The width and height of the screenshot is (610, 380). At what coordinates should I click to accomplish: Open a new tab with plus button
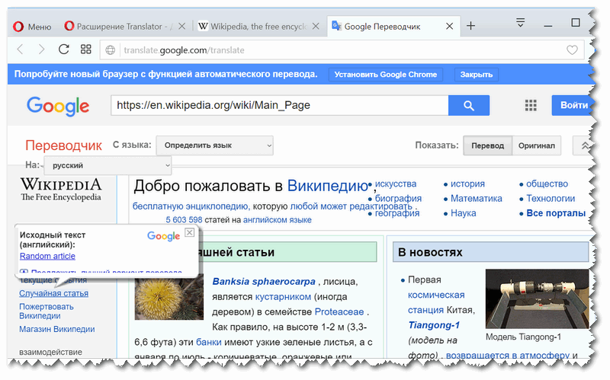(470, 26)
